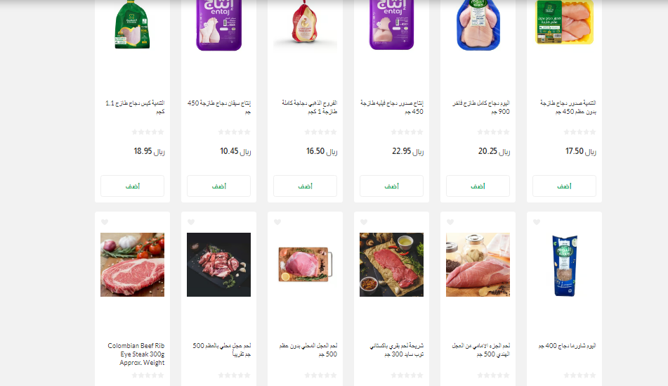View اليوم شاورما دجاج package image
The image size is (668, 386).
[x=565, y=264]
